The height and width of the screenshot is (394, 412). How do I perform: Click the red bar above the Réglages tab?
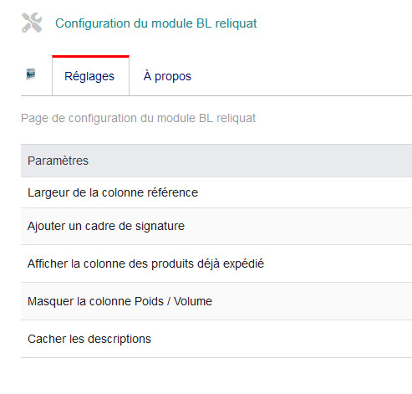coord(90,56)
